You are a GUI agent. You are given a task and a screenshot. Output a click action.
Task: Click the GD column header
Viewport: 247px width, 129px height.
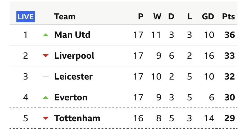pyautogui.click(x=208, y=17)
